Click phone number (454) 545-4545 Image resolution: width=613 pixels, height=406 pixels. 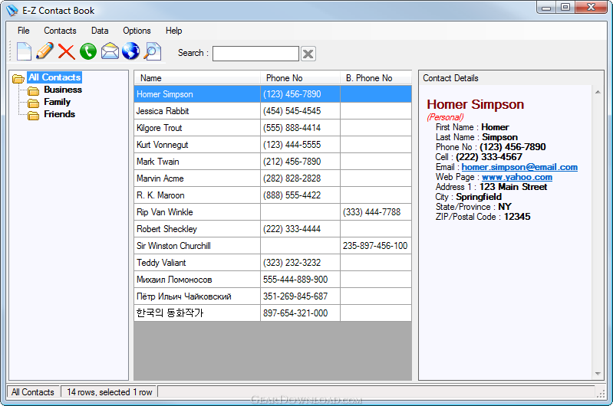[292, 111]
